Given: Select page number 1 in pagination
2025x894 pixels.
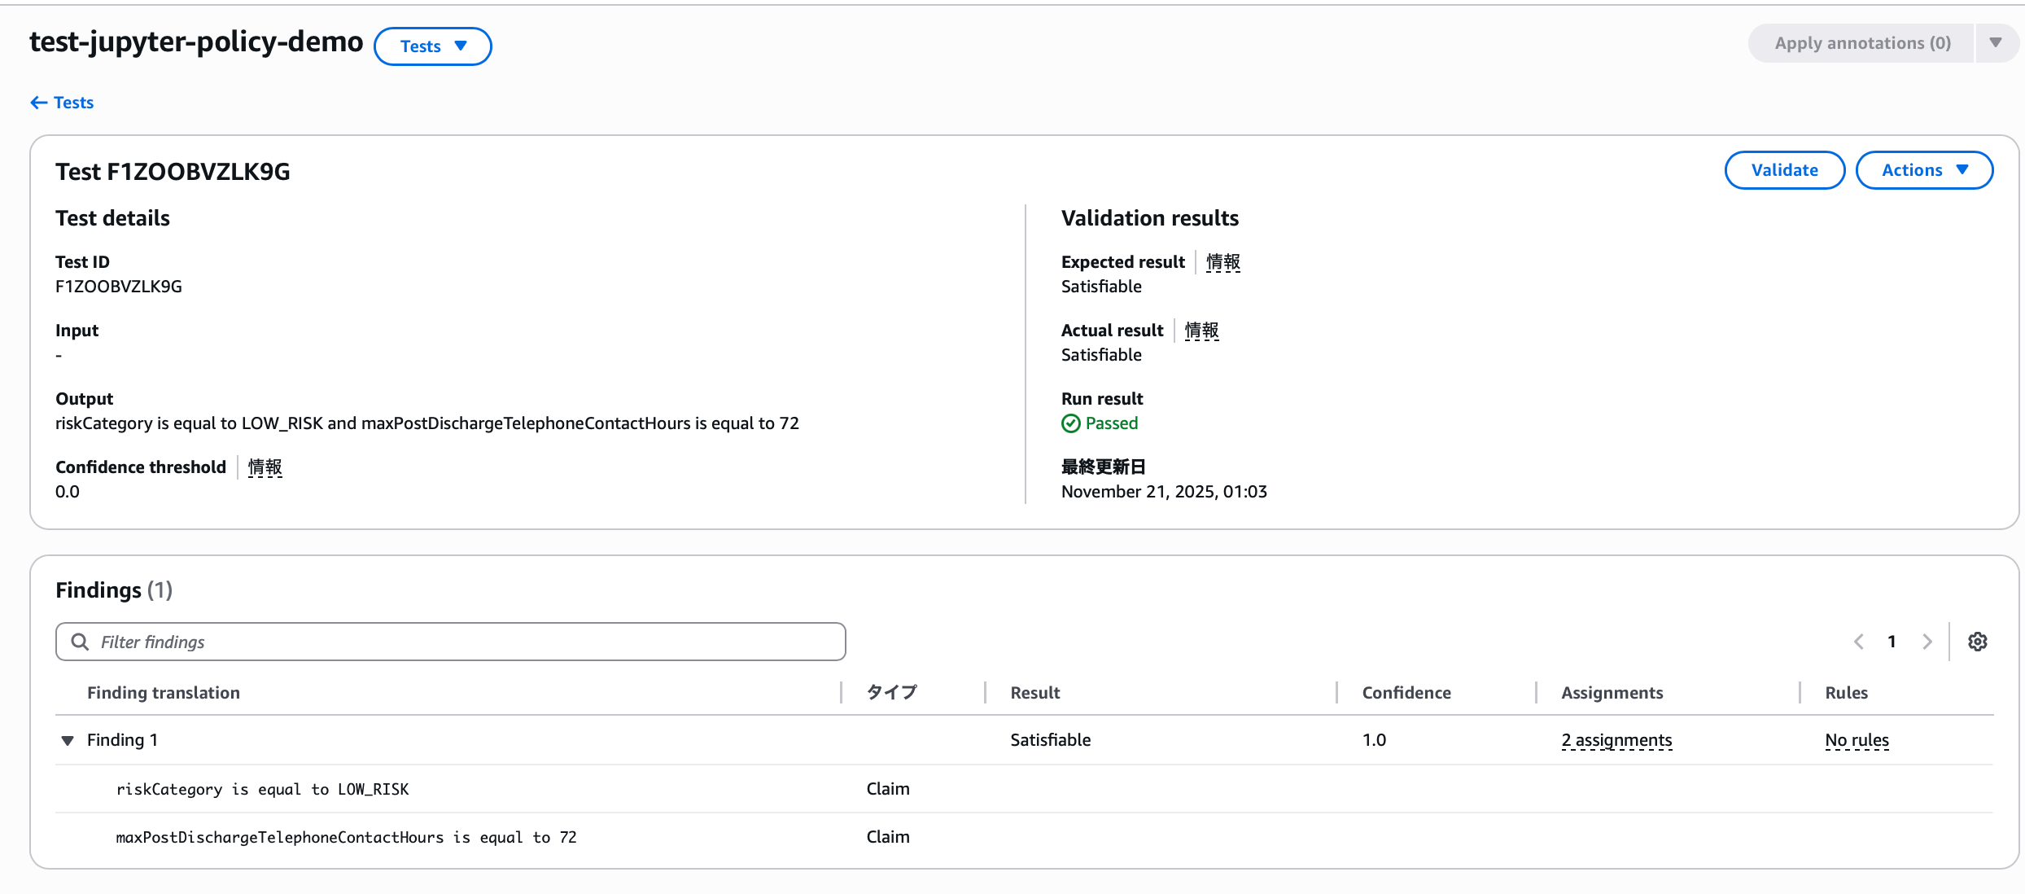Looking at the screenshot, I should coord(1892,642).
